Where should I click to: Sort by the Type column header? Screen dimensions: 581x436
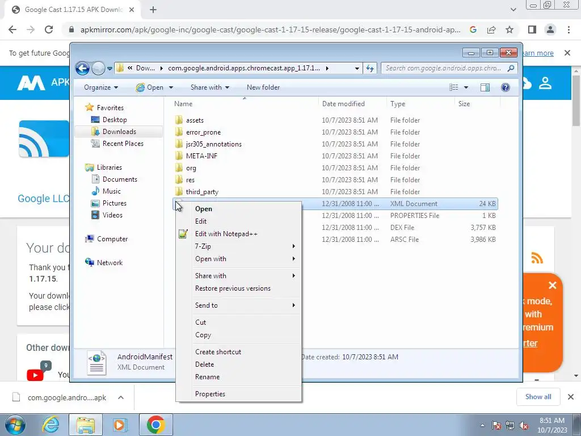(398, 104)
